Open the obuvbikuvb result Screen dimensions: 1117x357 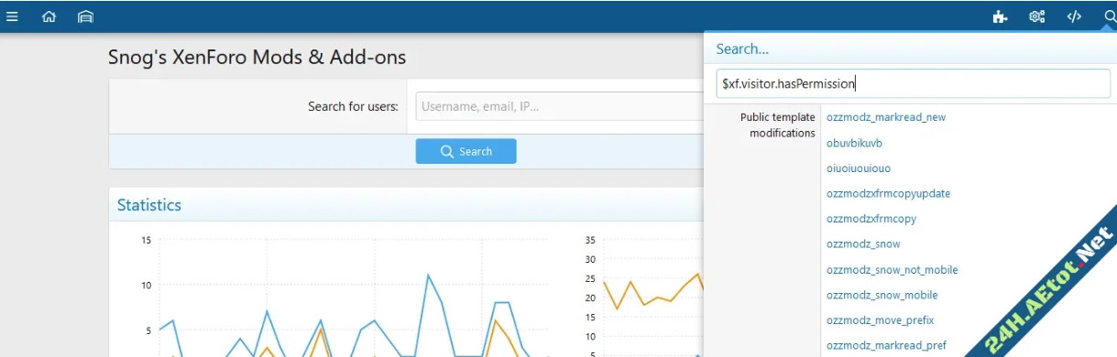[854, 143]
